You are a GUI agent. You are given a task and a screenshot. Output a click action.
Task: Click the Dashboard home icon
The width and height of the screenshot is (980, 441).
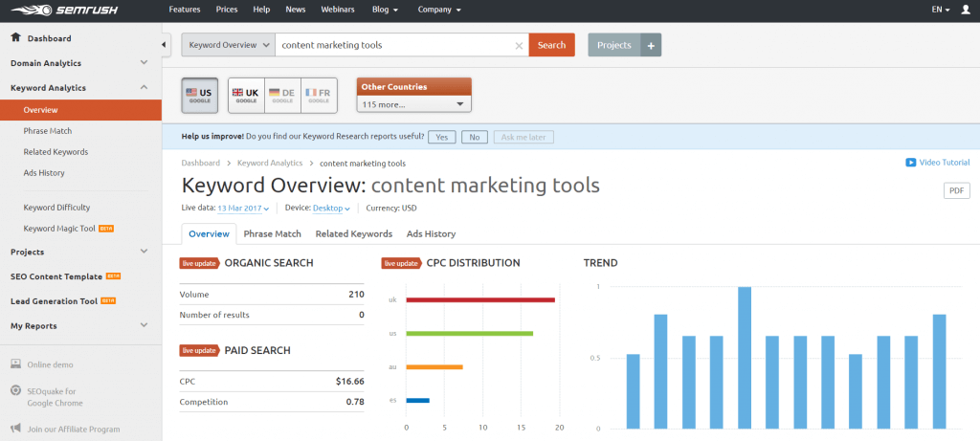pos(16,37)
